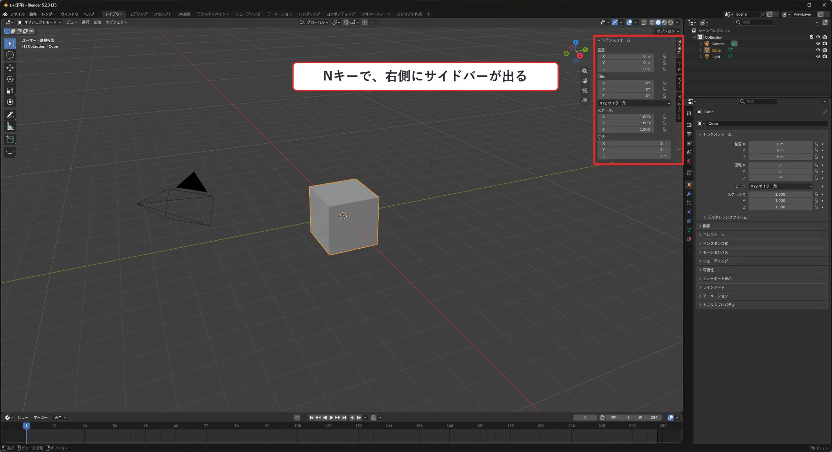
Task: Open sidebar XYZ Euler rotation mode dropdown
Action: coord(634,103)
